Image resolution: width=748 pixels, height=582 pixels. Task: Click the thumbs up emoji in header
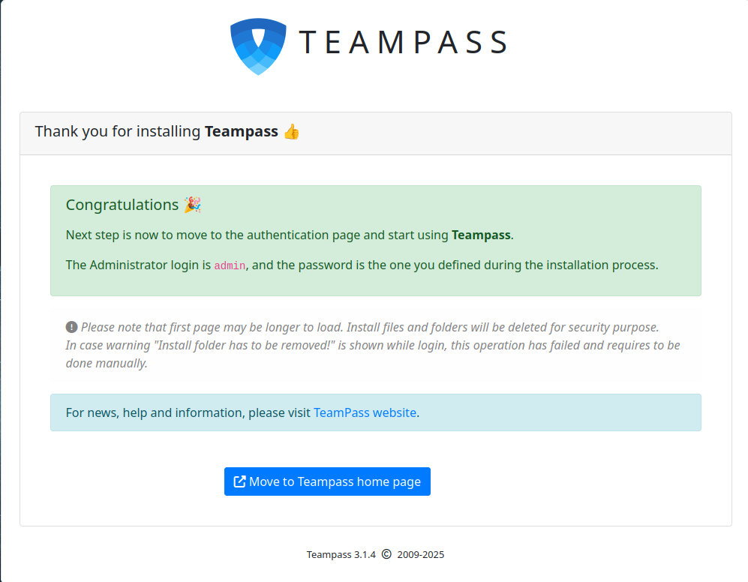click(291, 132)
